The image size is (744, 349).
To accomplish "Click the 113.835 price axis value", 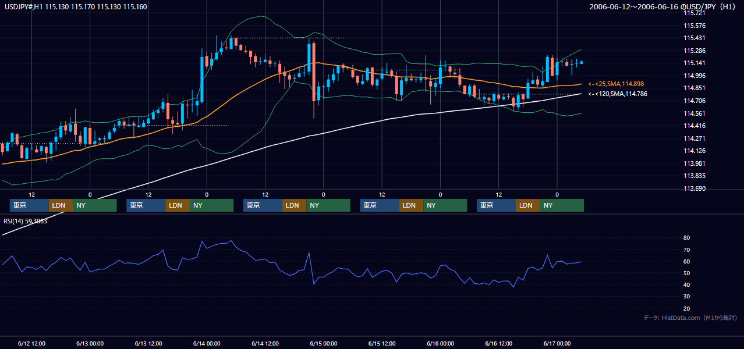I will click(x=694, y=176).
